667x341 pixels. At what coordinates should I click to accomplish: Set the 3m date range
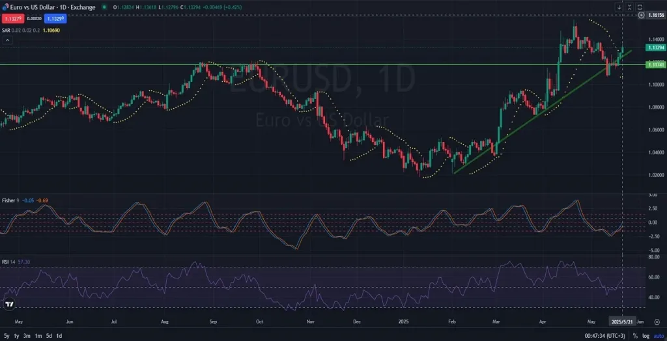(x=27, y=336)
